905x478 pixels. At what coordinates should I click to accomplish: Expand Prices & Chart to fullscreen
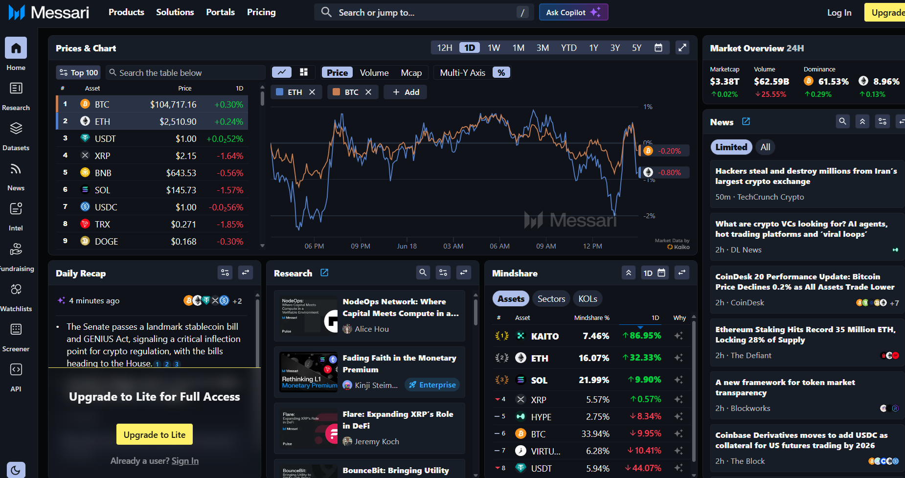coord(682,47)
